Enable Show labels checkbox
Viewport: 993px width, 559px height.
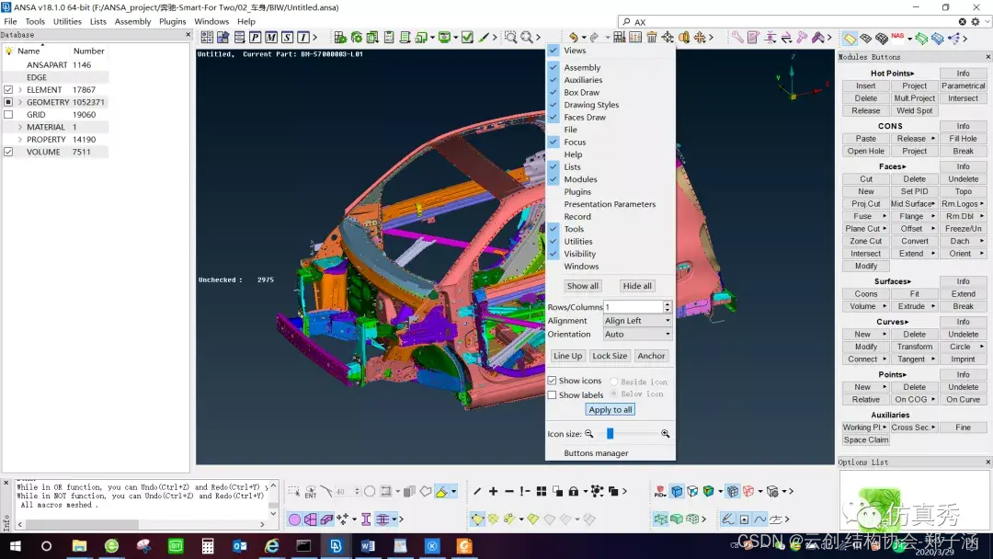pyautogui.click(x=553, y=395)
